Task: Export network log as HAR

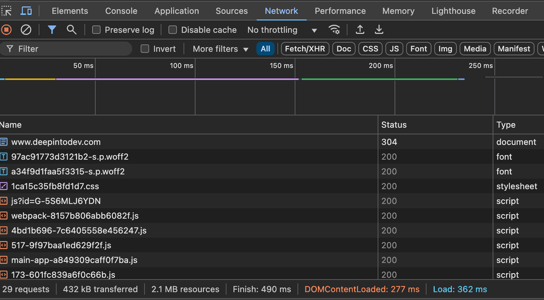Action: (379, 30)
